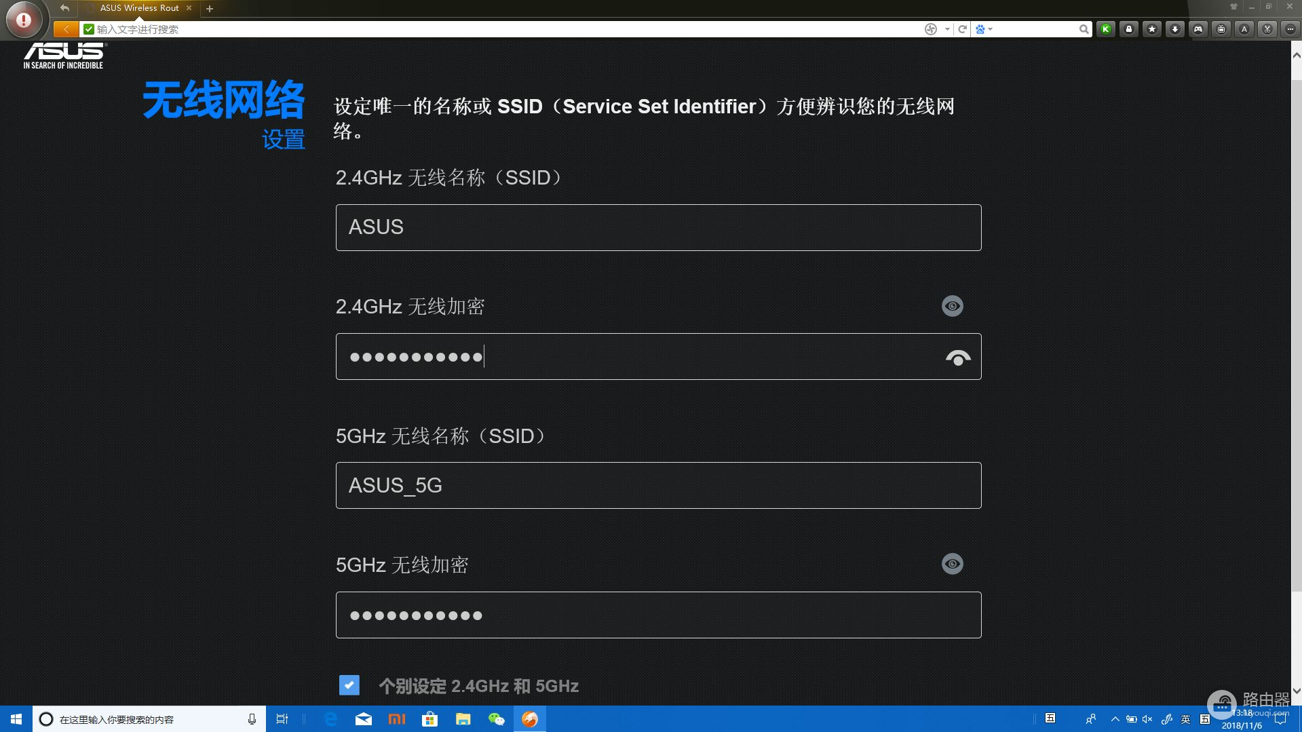Click the ink workspace pen tray icon
Viewport: 1302px width, 732px height.
click(x=1166, y=719)
